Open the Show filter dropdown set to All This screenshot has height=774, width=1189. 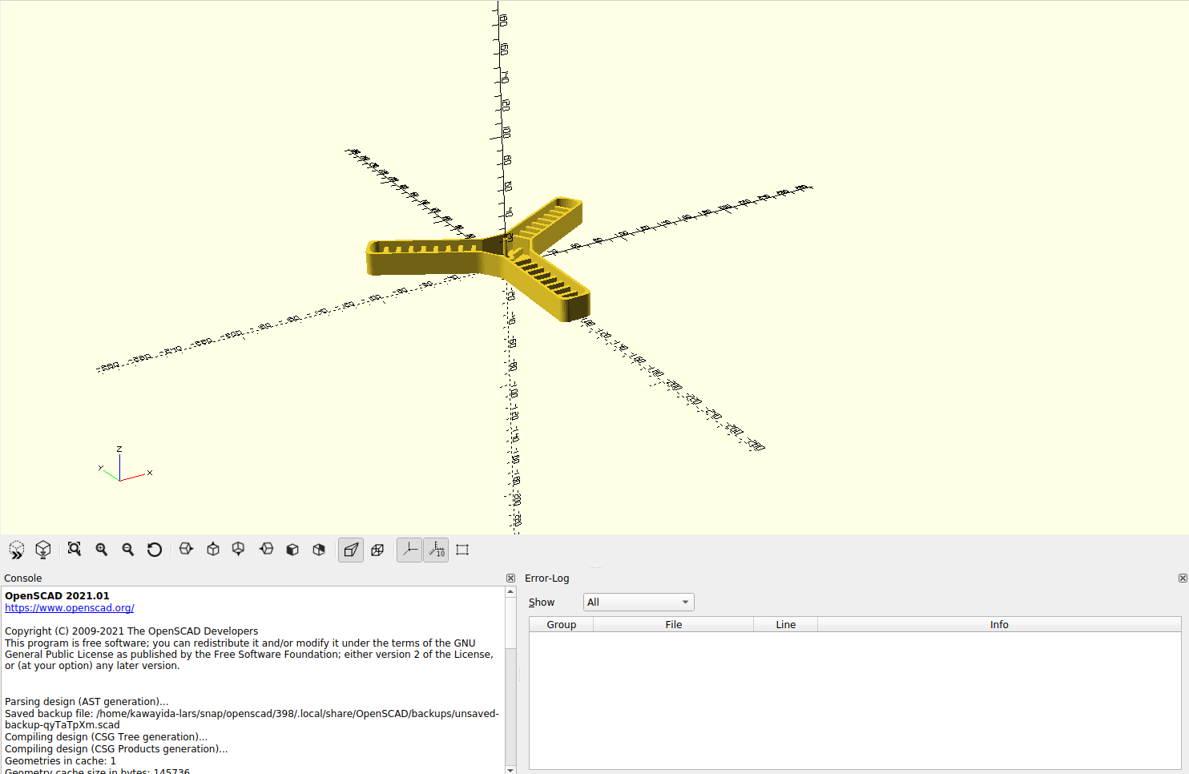[638, 603]
